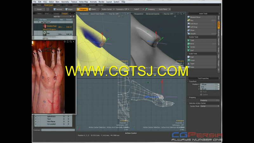Click Gooch Tone Shading button
254x143 pixels.
click(x=98, y=14)
